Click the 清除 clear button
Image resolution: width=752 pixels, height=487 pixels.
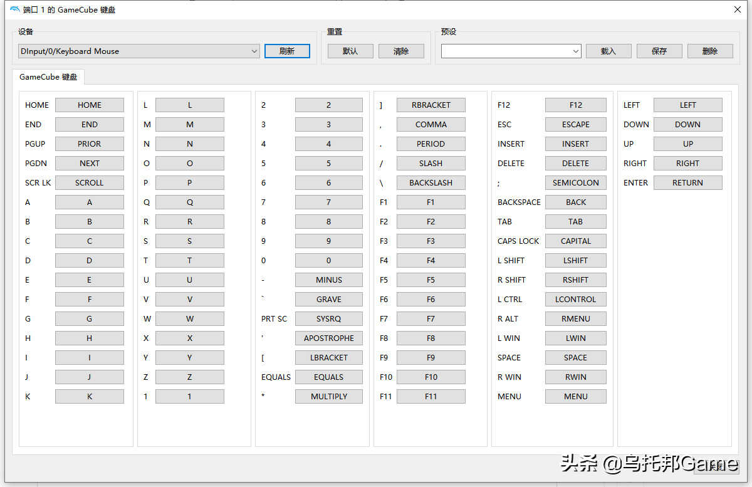tap(401, 51)
